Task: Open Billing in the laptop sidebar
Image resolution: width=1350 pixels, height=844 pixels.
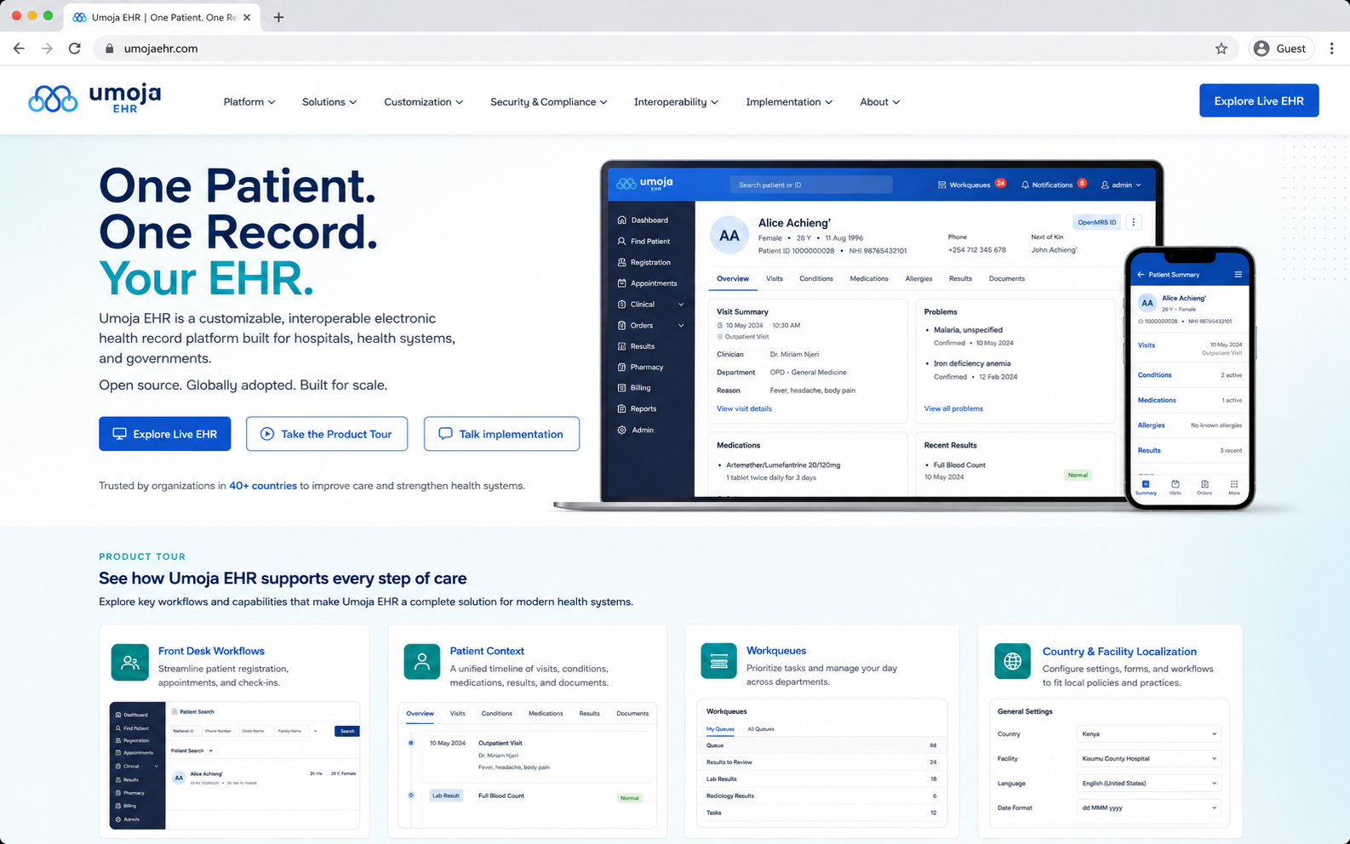Action: [634, 388]
